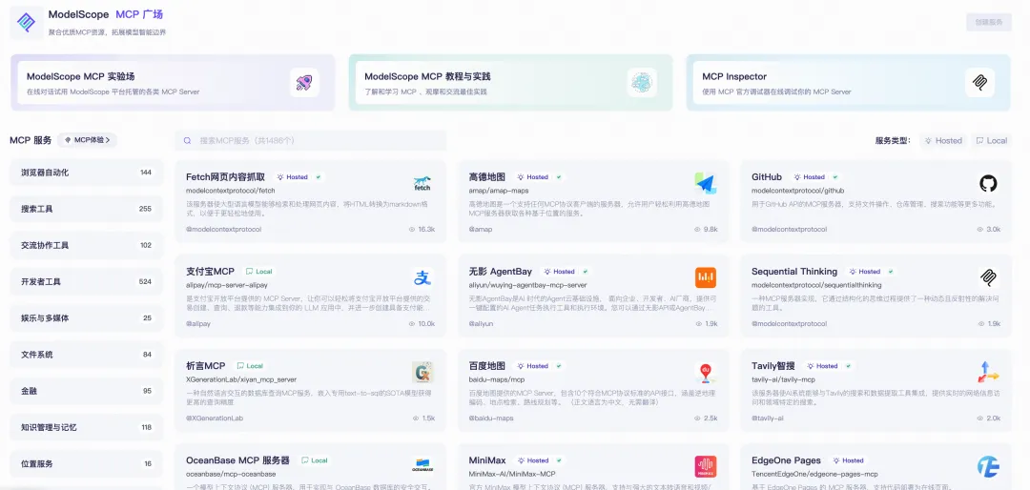
Task: Click the 16.3k view count on Fetch card
Action: [427, 229]
